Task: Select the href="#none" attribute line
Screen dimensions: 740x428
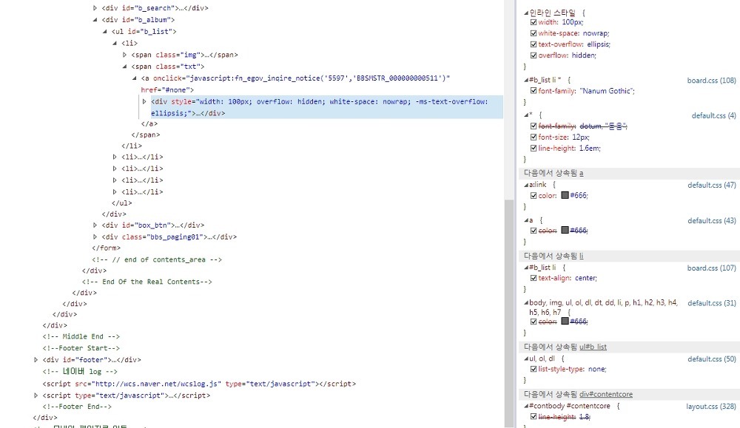Action: pos(167,90)
